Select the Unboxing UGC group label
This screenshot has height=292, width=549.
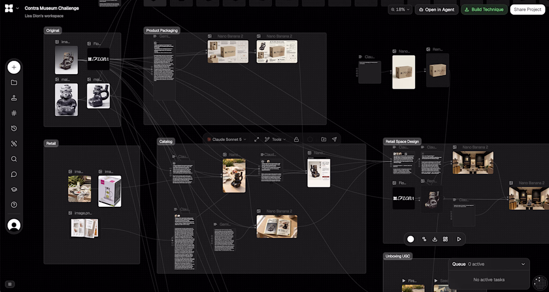pos(397,256)
